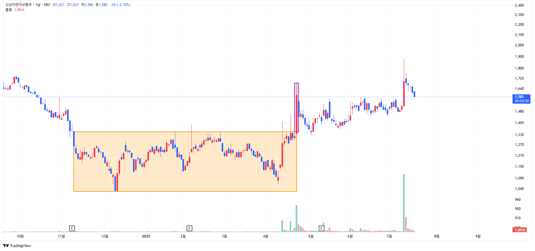The height and width of the screenshot is (251, 535).
Task: Click the 3월 time axis label
Action: coord(224,236)
